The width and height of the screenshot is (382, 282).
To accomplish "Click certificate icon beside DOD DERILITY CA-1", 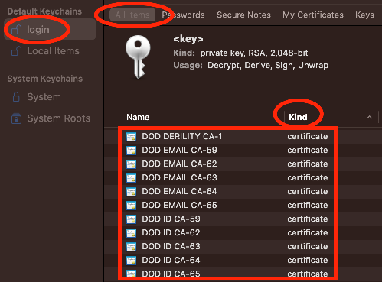I will click(x=131, y=137).
